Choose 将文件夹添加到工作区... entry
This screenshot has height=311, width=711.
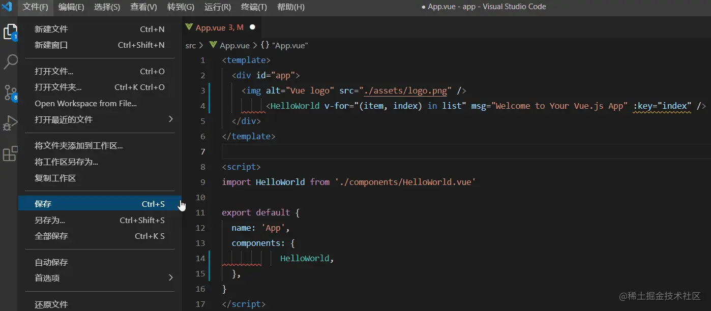100,146
